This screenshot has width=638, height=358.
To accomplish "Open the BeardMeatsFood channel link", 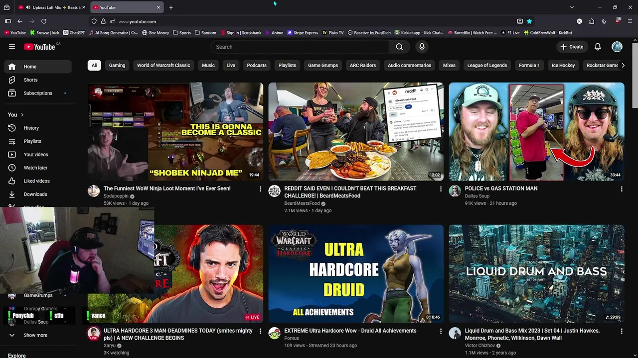I will point(302,203).
